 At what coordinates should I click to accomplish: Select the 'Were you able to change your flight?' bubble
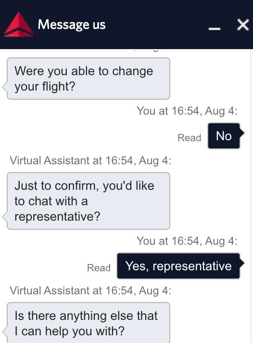tap(89, 79)
